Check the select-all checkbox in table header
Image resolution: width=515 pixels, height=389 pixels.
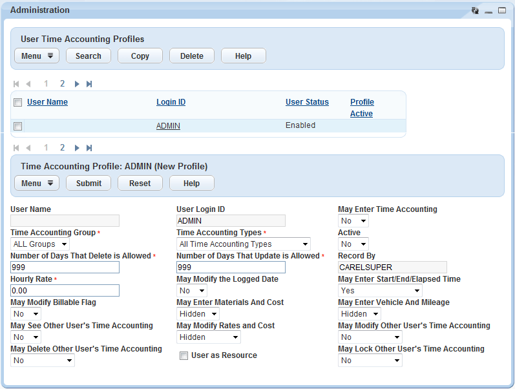click(x=18, y=102)
